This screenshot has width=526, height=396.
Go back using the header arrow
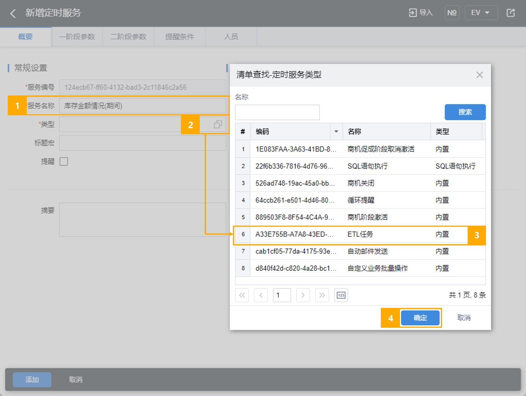13,13
